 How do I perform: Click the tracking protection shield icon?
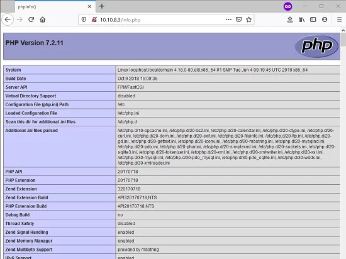(x=84, y=19)
